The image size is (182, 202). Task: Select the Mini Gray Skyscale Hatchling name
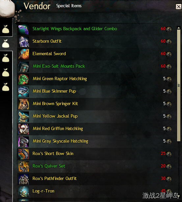(x=61, y=141)
